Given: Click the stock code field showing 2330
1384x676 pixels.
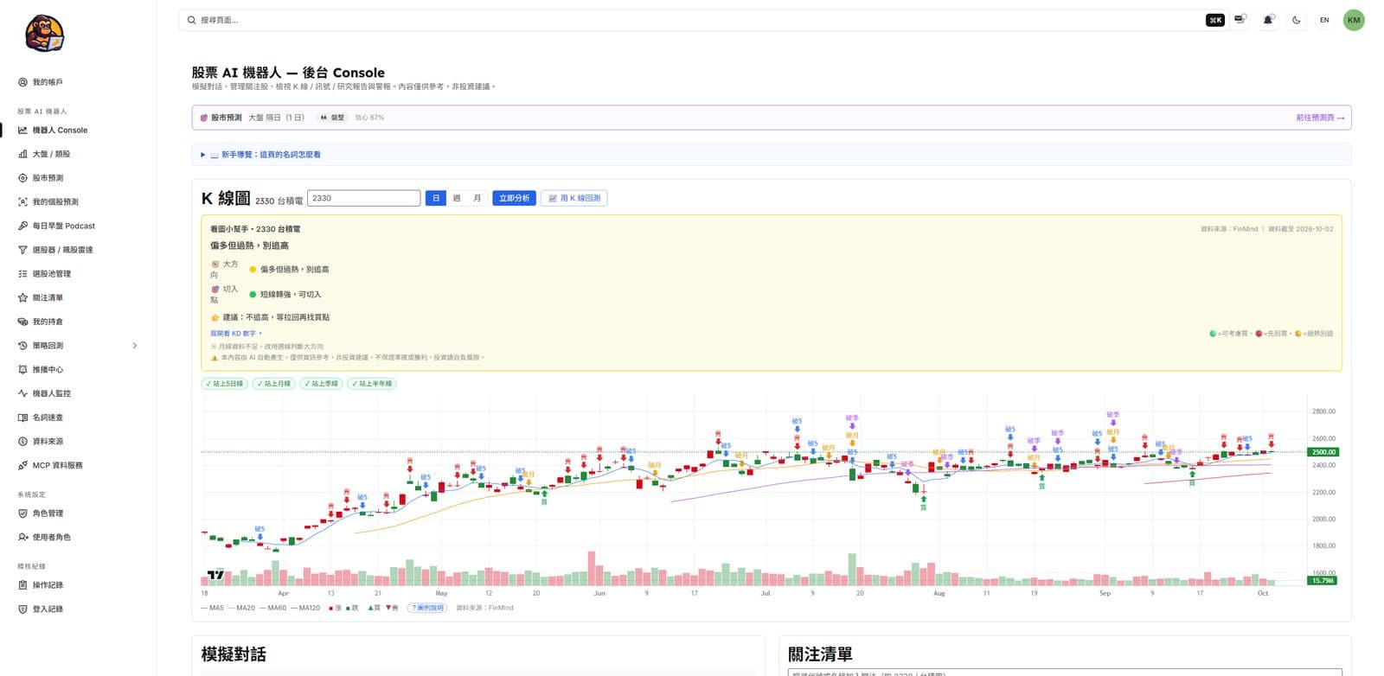Looking at the screenshot, I should (x=364, y=198).
